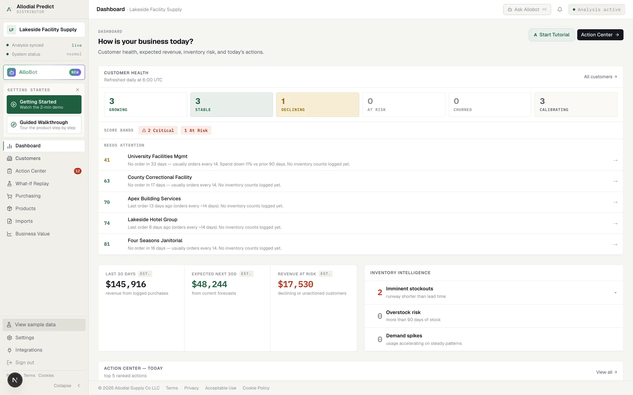This screenshot has height=395, width=633.
Task: Select the 3 Stable health card
Action: [x=231, y=105]
